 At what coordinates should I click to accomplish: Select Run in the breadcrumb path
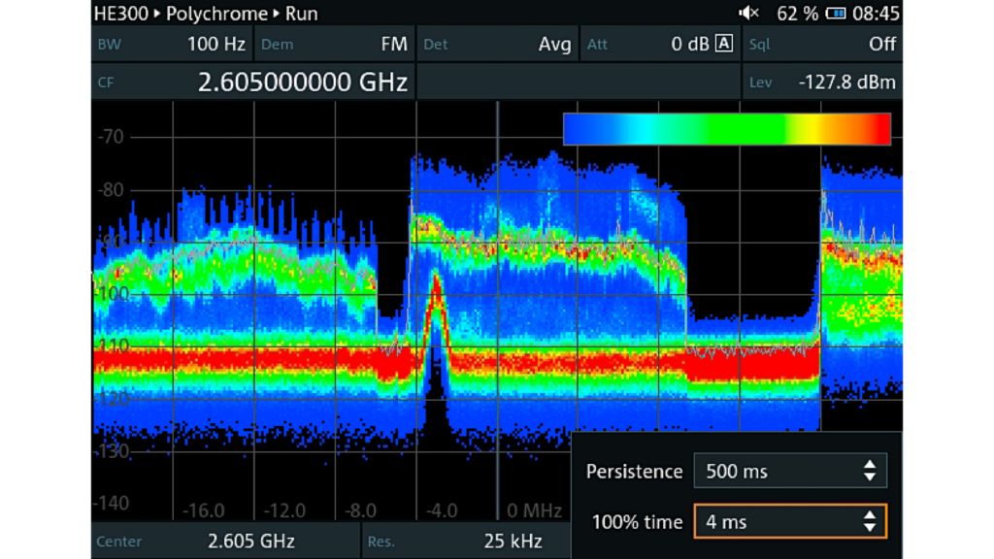click(301, 14)
